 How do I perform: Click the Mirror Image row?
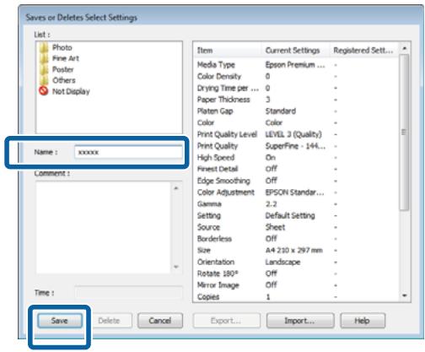(x=296, y=285)
